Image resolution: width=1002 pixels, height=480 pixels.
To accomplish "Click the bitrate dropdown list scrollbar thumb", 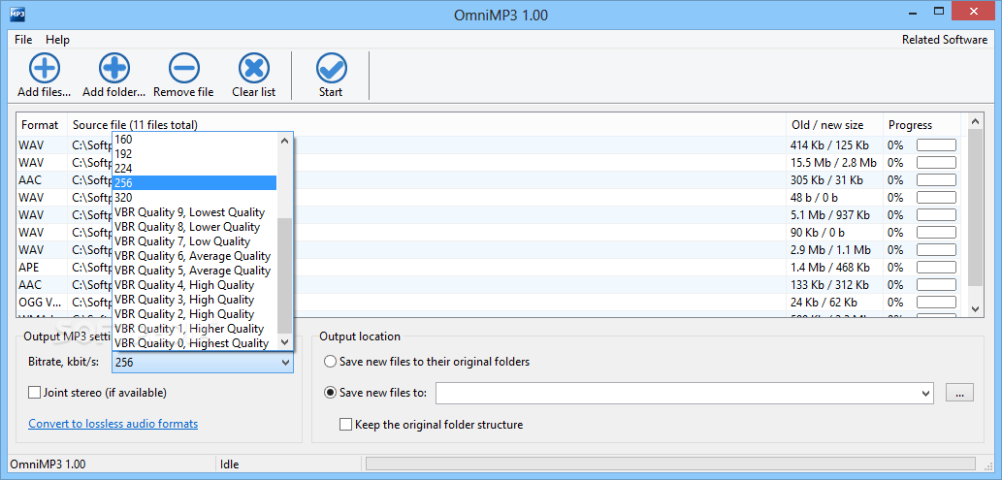I will tap(285, 275).
